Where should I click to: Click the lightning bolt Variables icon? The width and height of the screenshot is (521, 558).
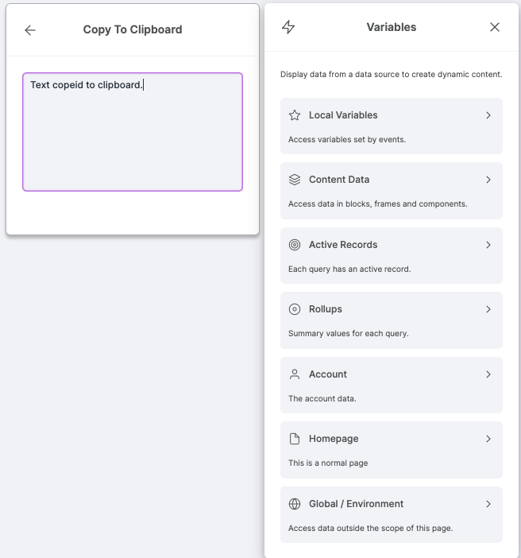(288, 27)
